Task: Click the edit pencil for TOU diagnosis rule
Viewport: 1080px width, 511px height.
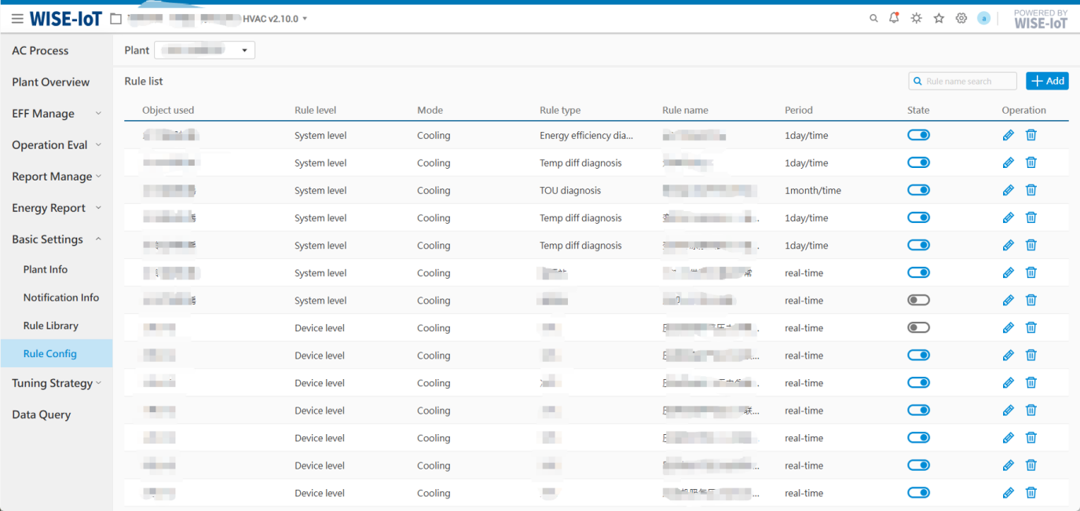Action: [1009, 191]
